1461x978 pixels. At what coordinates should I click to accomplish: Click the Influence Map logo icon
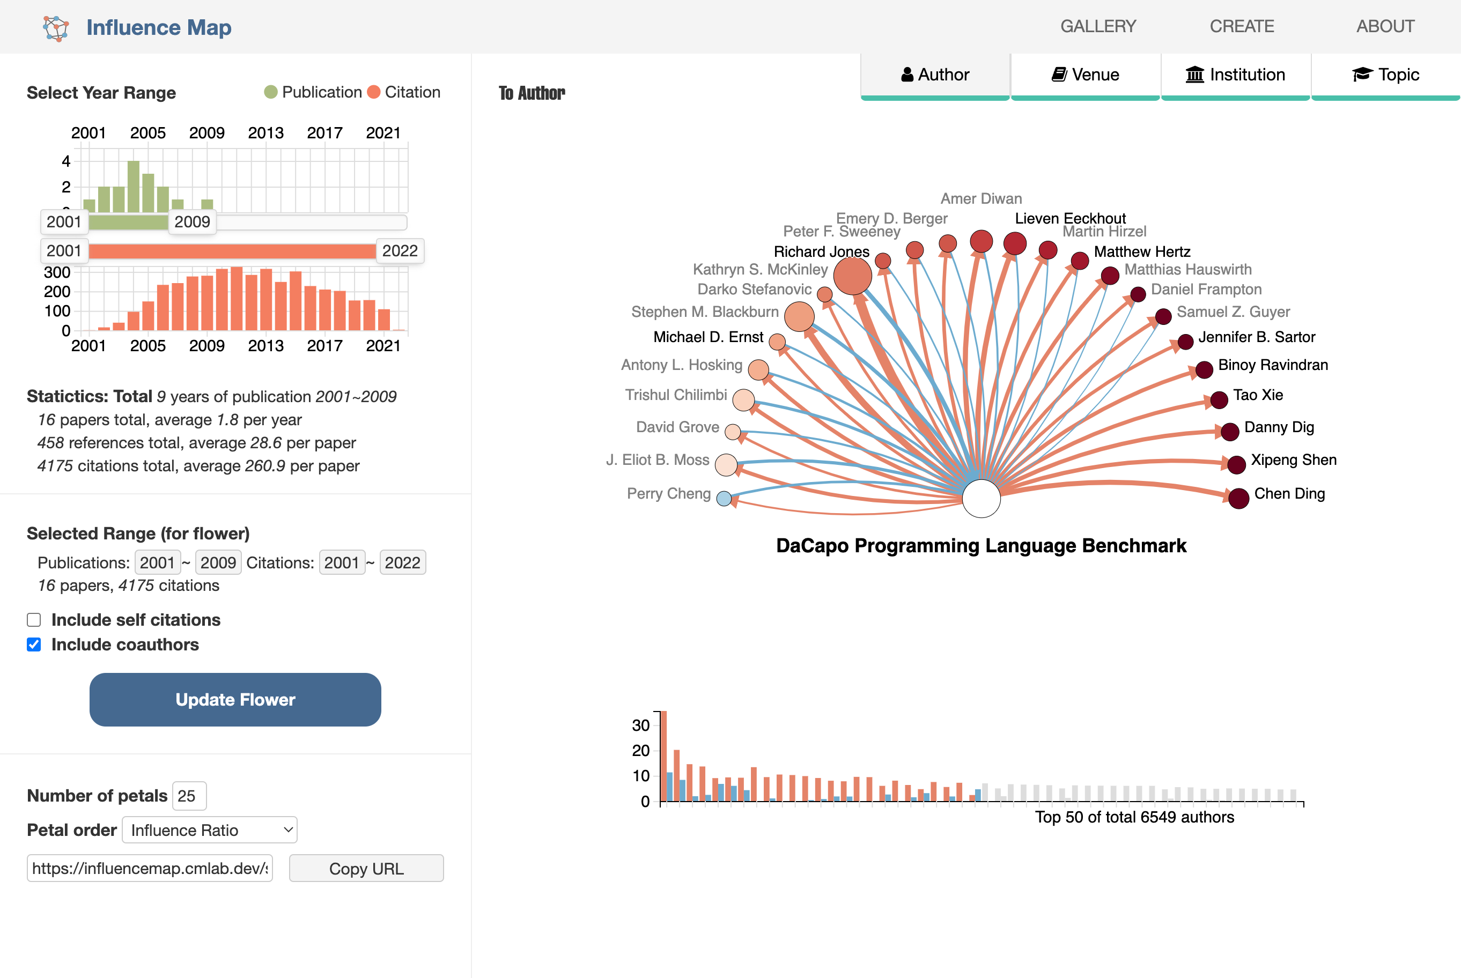click(56, 28)
